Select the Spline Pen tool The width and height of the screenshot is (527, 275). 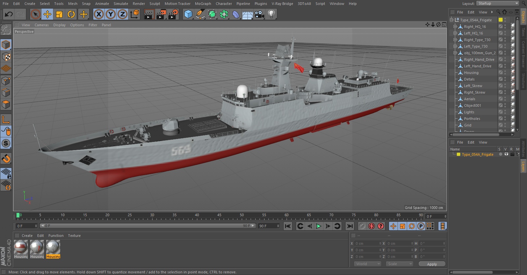coord(200,14)
